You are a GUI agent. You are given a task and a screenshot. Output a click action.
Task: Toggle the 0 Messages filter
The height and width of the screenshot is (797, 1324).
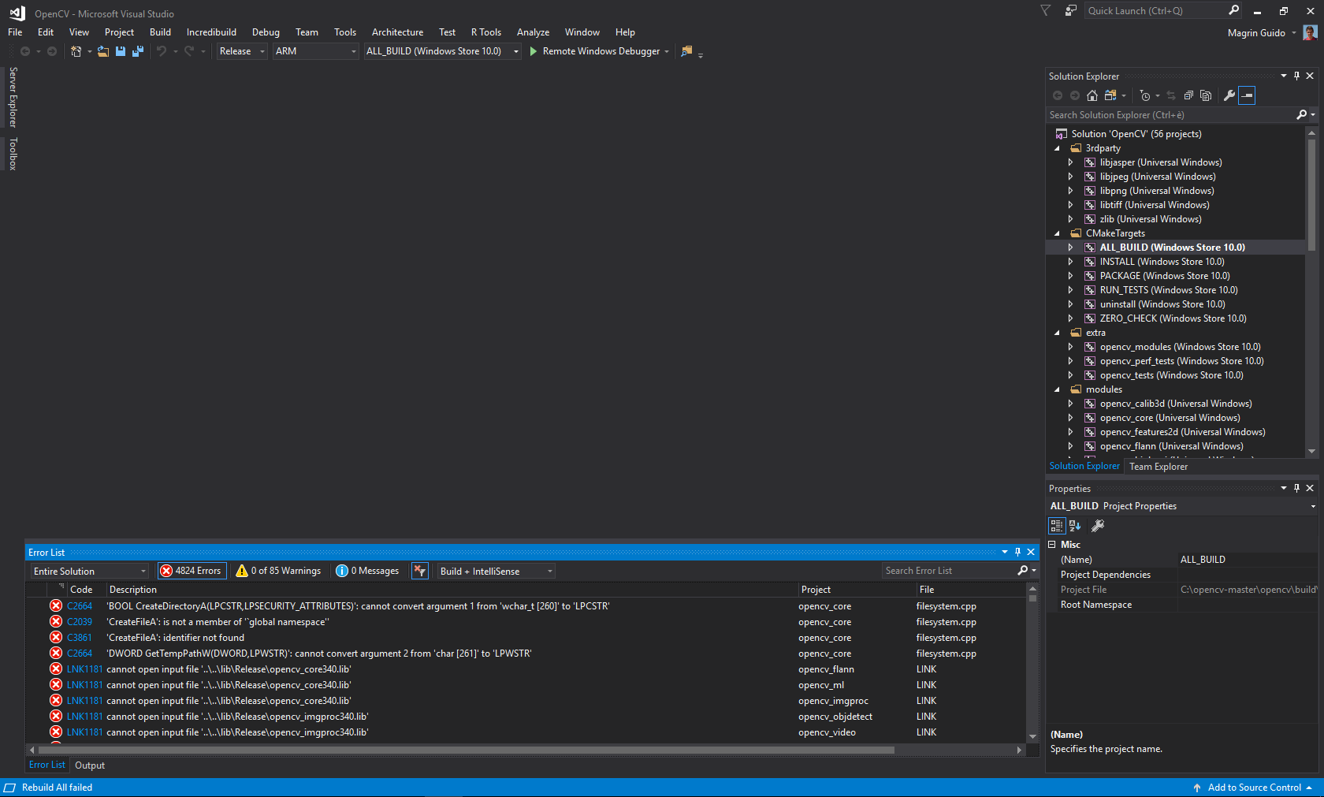coord(367,571)
